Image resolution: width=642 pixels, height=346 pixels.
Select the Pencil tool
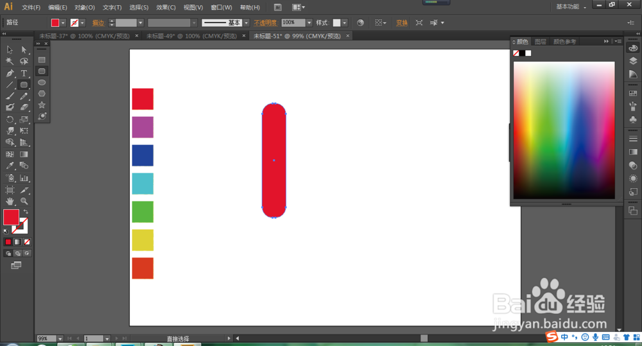point(24,96)
